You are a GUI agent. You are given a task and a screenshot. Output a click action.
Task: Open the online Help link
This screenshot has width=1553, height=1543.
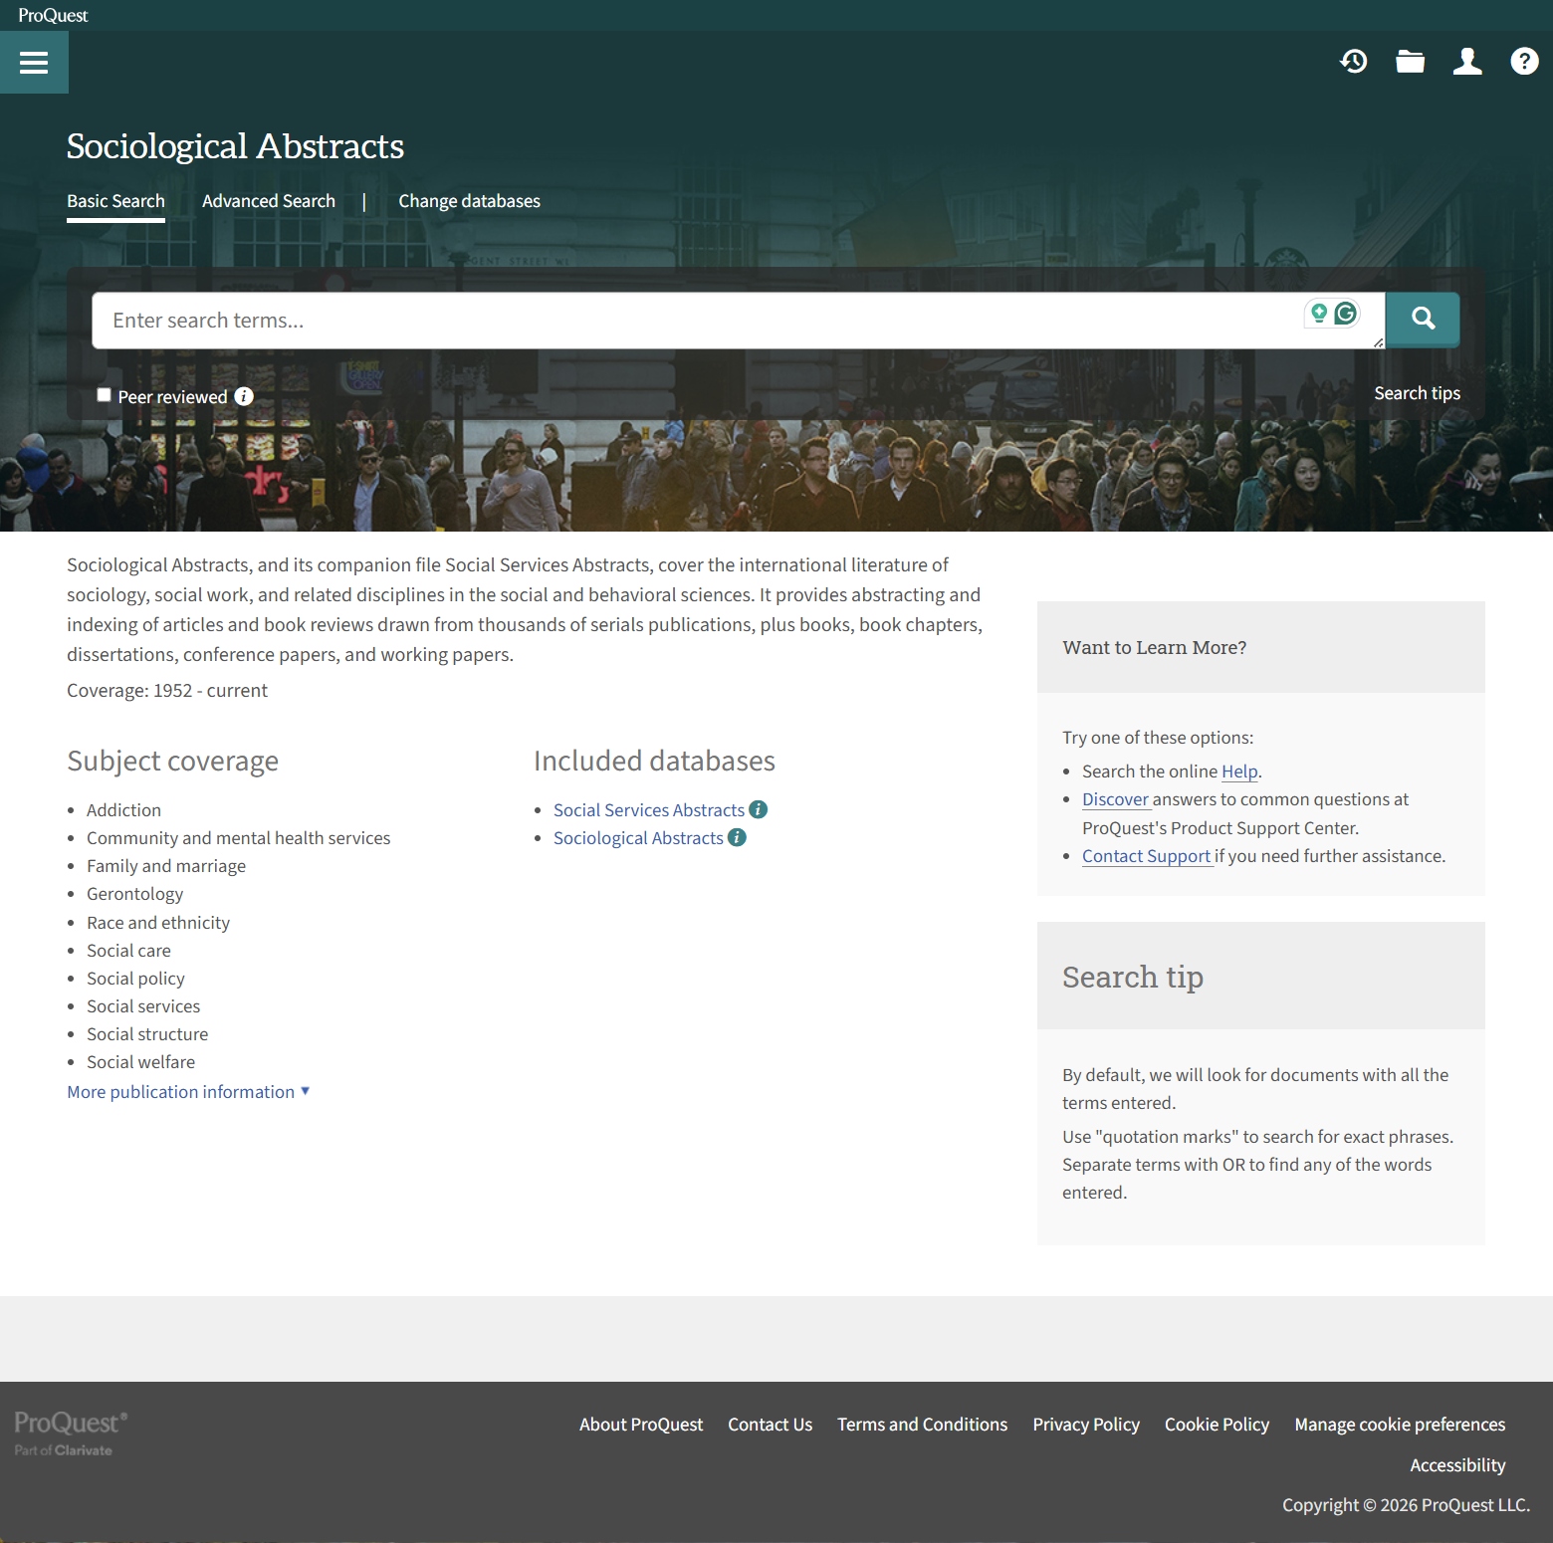click(1239, 771)
